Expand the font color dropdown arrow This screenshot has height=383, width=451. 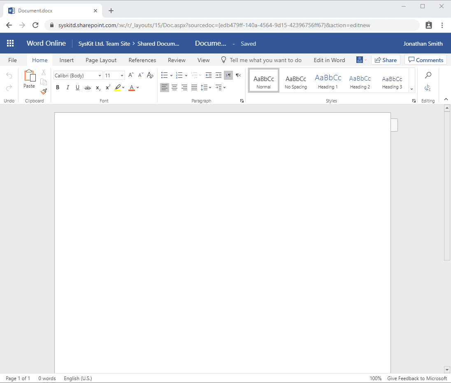click(x=138, y=87)
